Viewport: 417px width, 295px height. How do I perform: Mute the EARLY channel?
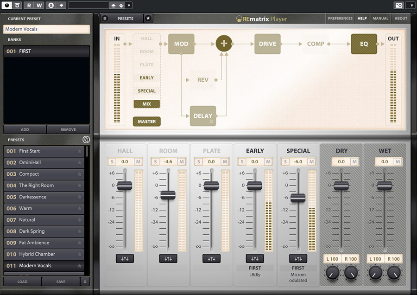267,161
